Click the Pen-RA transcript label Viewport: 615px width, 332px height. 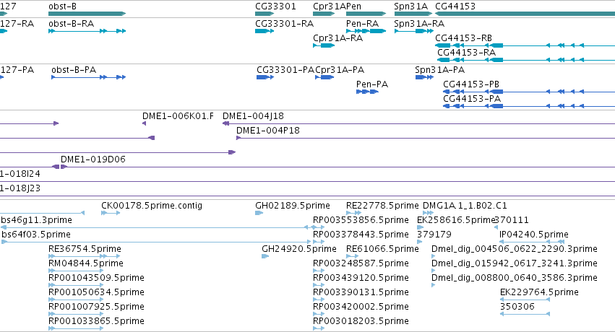point(362,24)
